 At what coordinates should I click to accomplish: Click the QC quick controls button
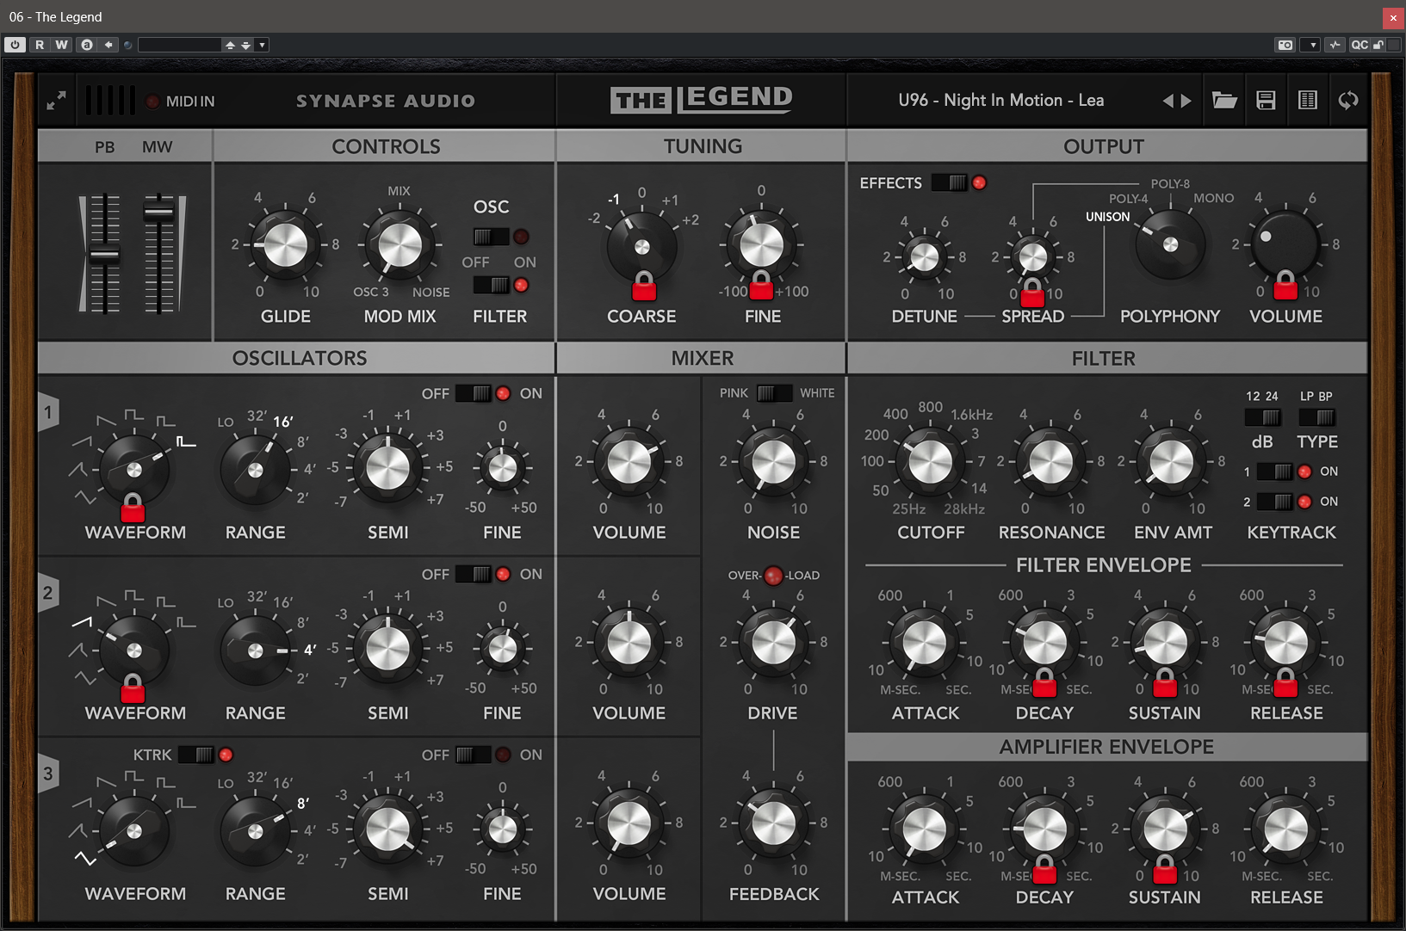click(1359, 45)
